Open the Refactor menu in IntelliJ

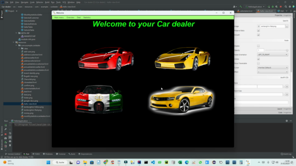pyautogui.click(x=40, y=2)
